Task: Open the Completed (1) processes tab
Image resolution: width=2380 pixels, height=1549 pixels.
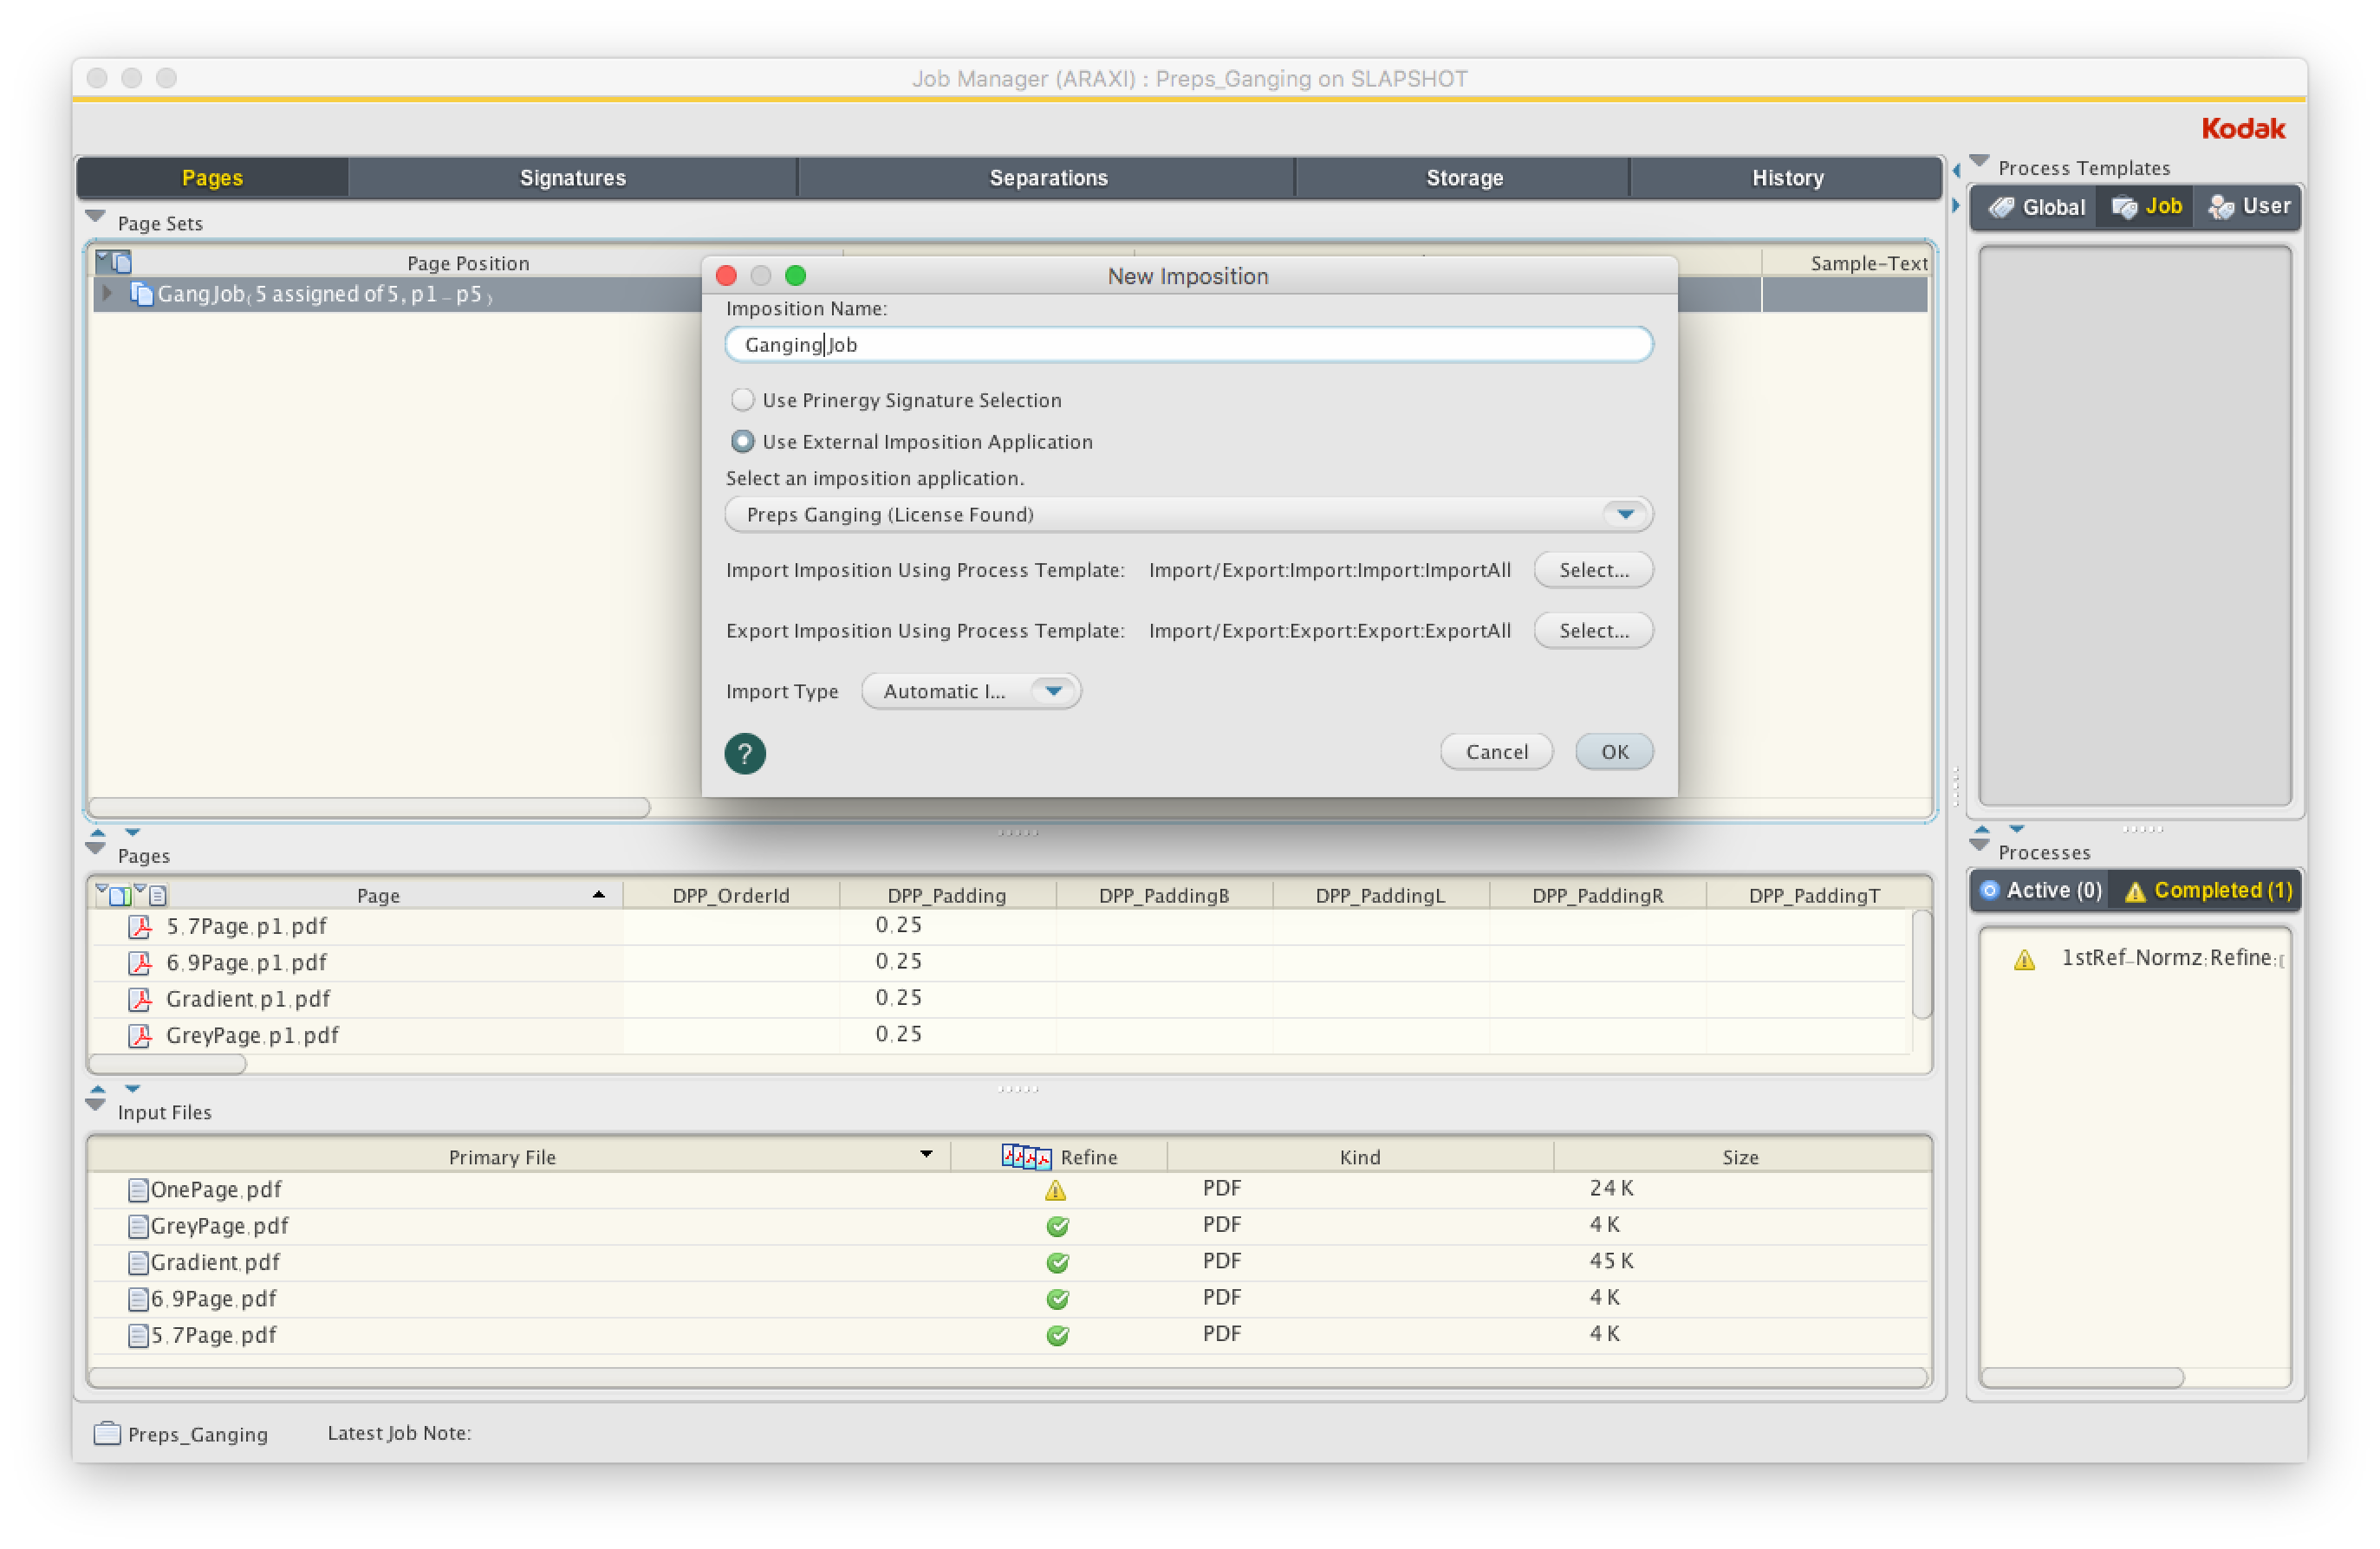Action: [2208, 891]
